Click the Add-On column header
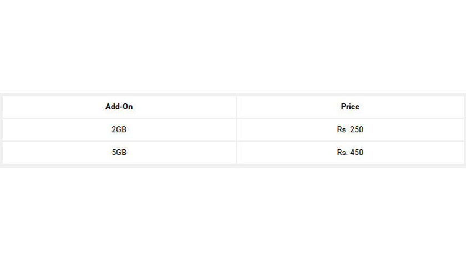This screenshot has height=261, width=466. tap(119, 107)
